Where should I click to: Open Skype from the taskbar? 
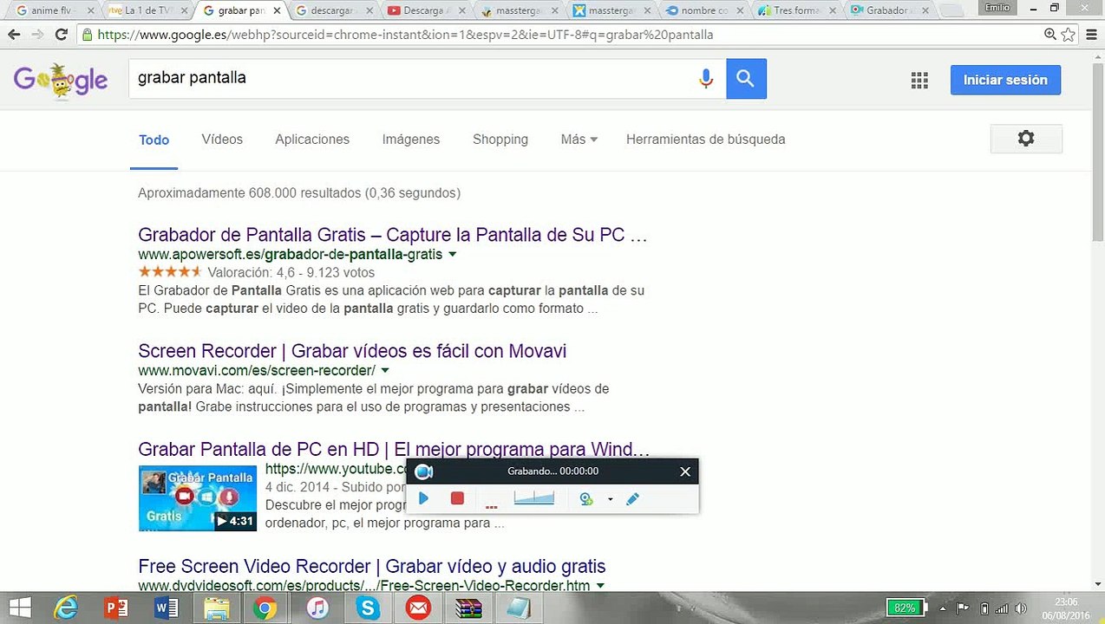pos(369,608)
